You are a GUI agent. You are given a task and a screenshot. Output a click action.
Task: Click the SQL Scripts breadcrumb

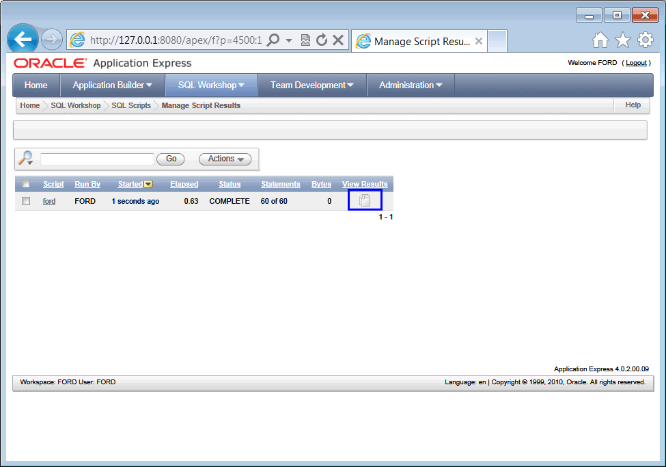tap(131, 105)
